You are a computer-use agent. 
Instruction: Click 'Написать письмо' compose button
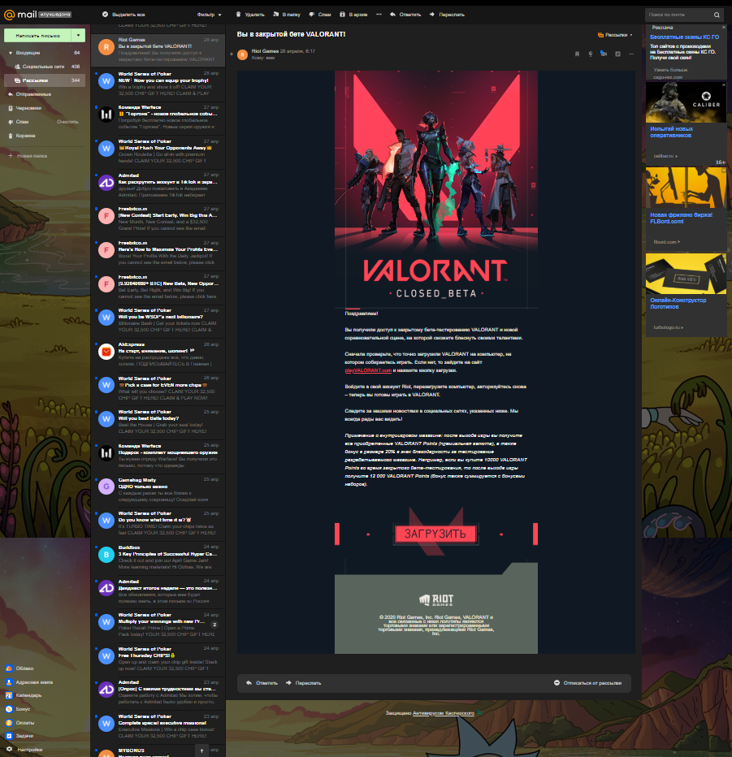(x=37, y=35)
